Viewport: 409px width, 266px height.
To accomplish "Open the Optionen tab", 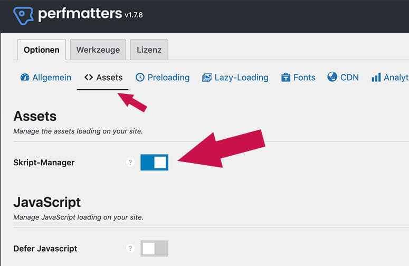I will [x=42, y=50].
